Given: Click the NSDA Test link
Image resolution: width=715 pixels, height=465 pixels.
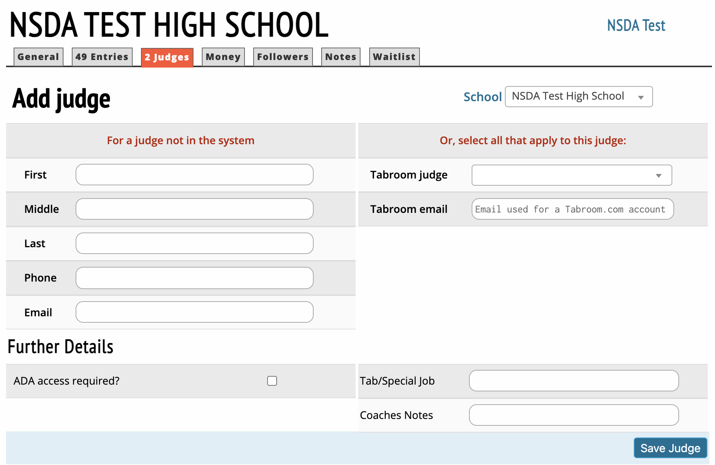Looking at the screenshot, I should point(636,26).
